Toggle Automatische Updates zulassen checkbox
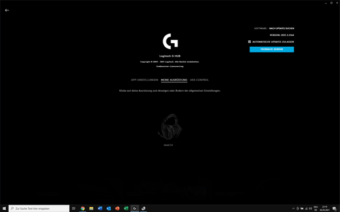The height and width of the screenshot is (212, 340). (x=250, y=41)
